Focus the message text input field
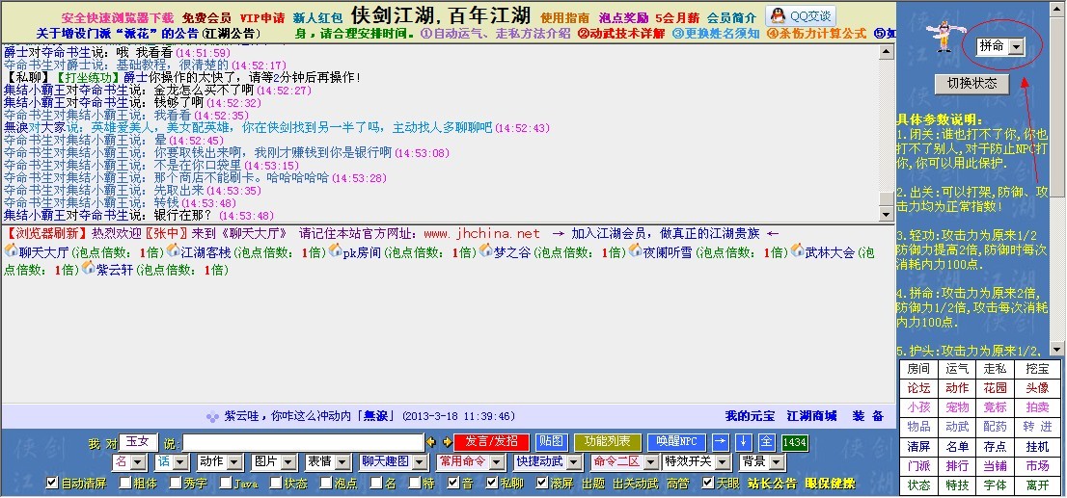 point(304,442)
